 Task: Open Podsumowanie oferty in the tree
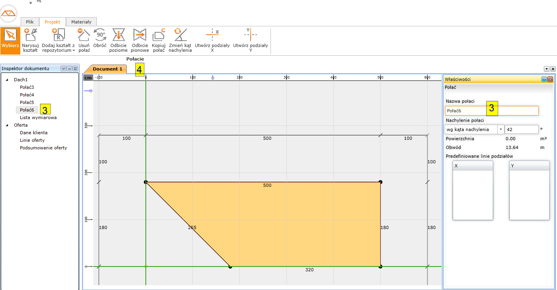tap(43, 148)
